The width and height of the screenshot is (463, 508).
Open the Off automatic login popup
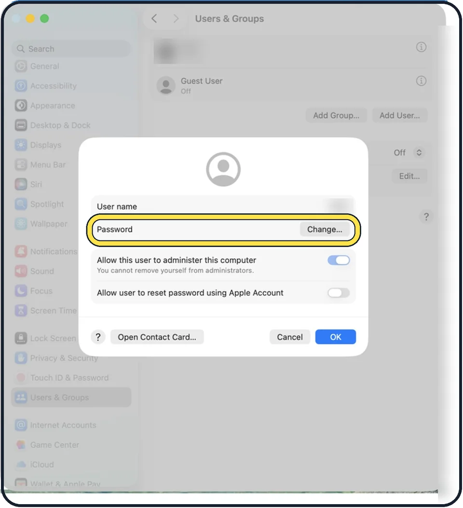point(408,153)
